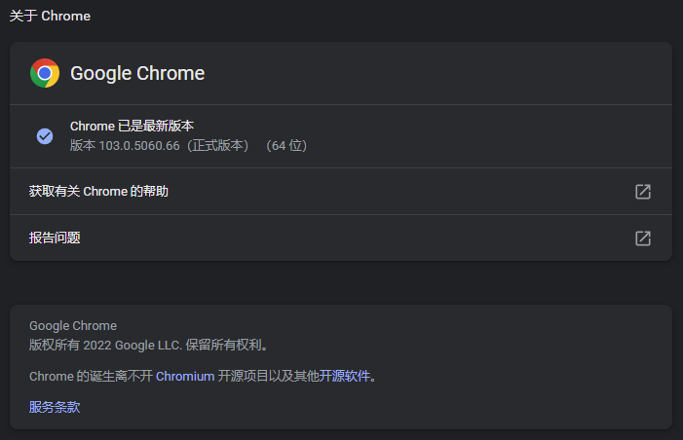This screenshot has width=683, height=440.
Task: Click the (64 位) architecture label
Action: coord(286,145)
